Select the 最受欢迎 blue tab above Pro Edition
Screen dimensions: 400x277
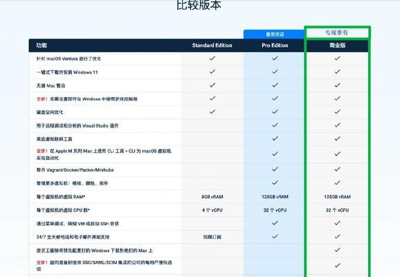click(x=274, y=34)
